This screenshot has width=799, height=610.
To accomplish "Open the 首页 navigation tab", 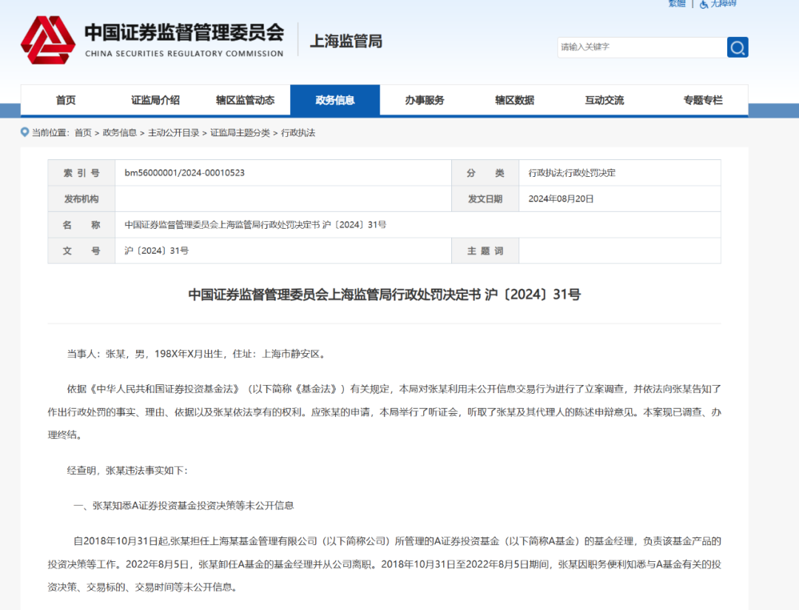I will click(x=66, y=101).
